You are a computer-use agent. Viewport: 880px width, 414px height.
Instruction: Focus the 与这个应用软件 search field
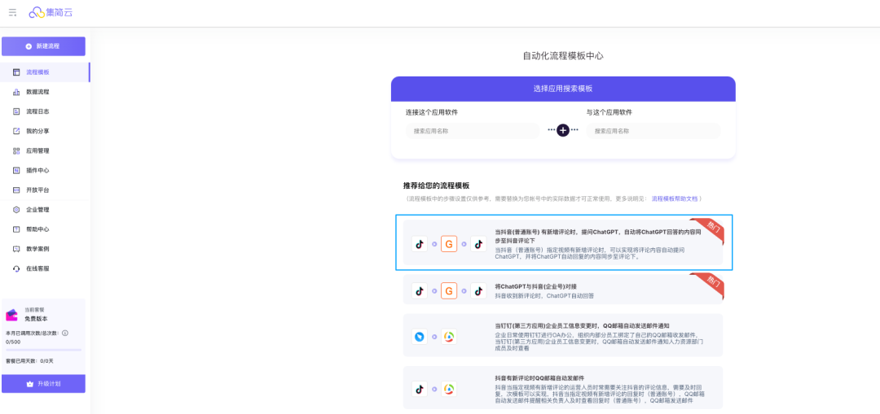tap(653, 131)
